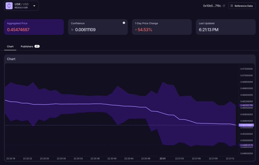
Task: Open the USR / USD feed selector dropdown
Action: pos(21,6)
